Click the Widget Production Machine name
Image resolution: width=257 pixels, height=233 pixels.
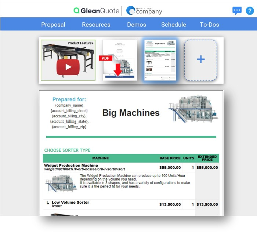pyautogui.click(x=71, y=165)
